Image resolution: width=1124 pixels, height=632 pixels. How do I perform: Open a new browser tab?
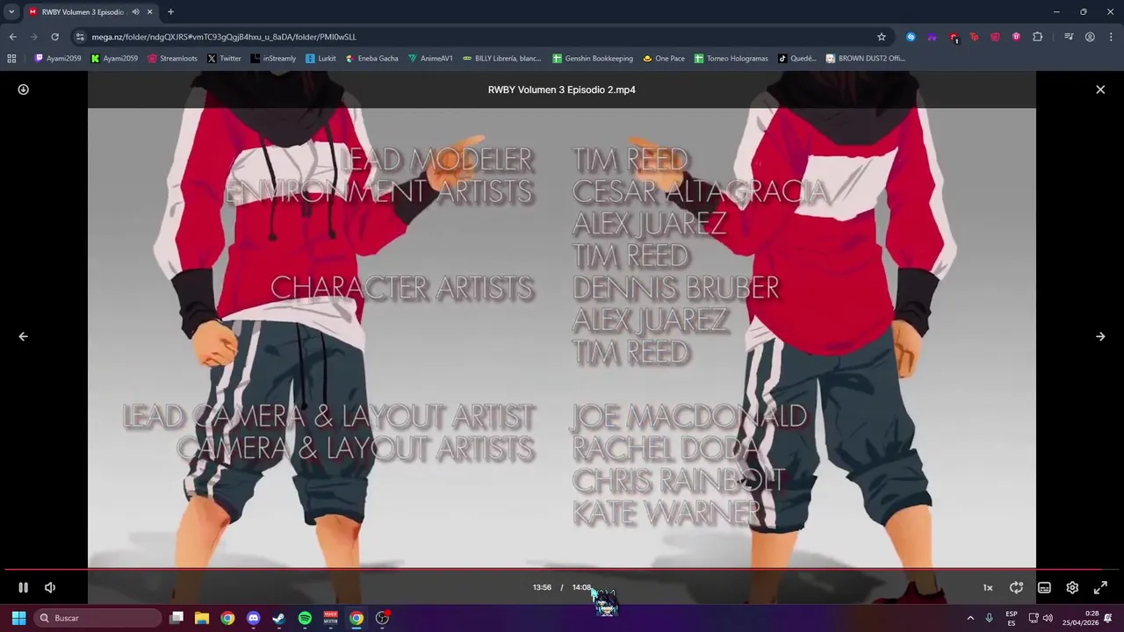click(x=170, y=12)
